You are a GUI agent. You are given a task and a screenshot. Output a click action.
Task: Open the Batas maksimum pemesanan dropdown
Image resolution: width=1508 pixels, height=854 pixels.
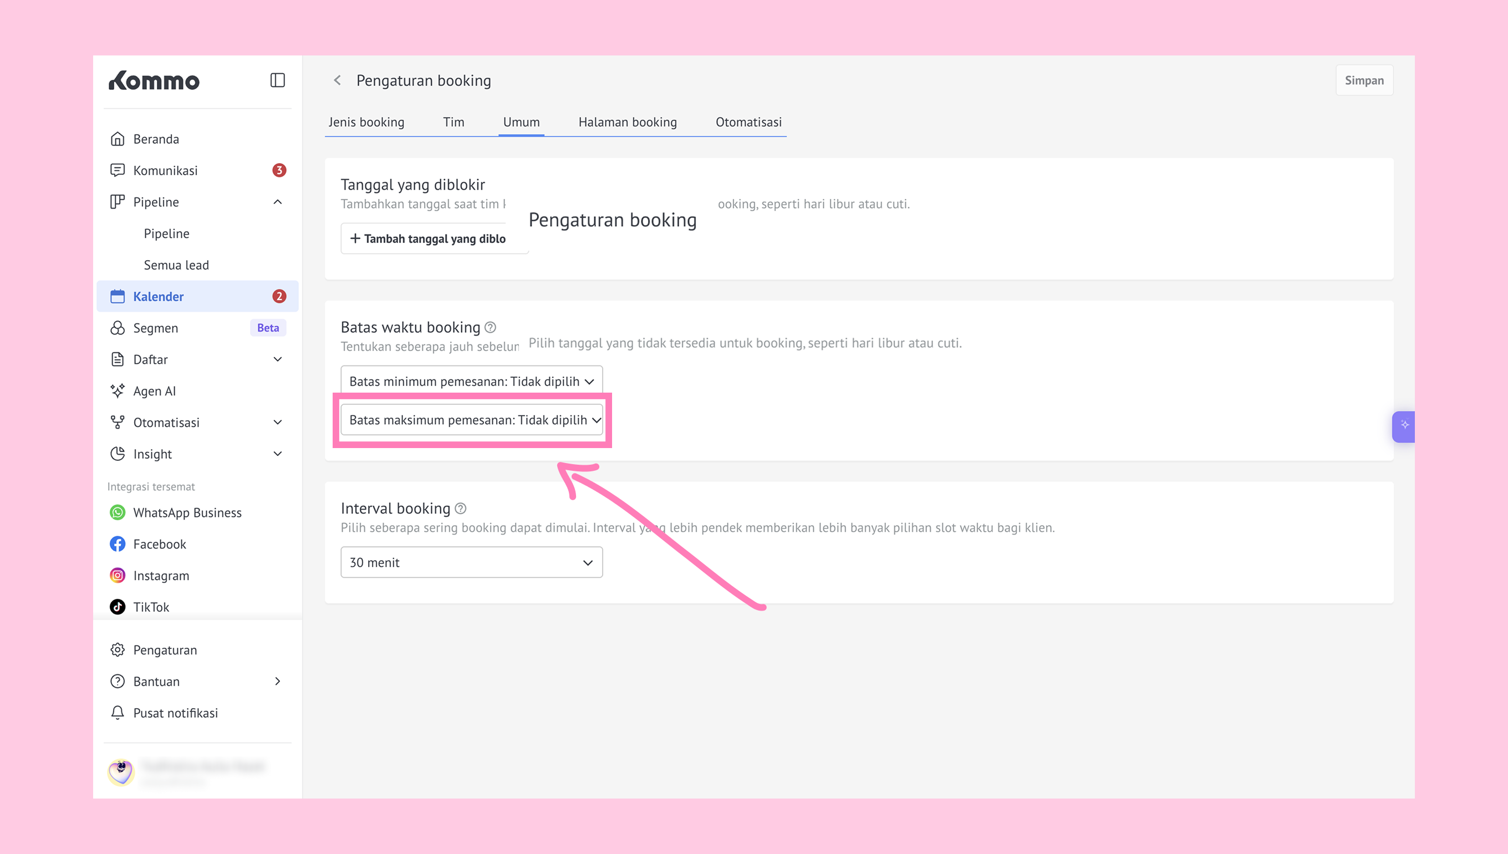click(471, 420)
